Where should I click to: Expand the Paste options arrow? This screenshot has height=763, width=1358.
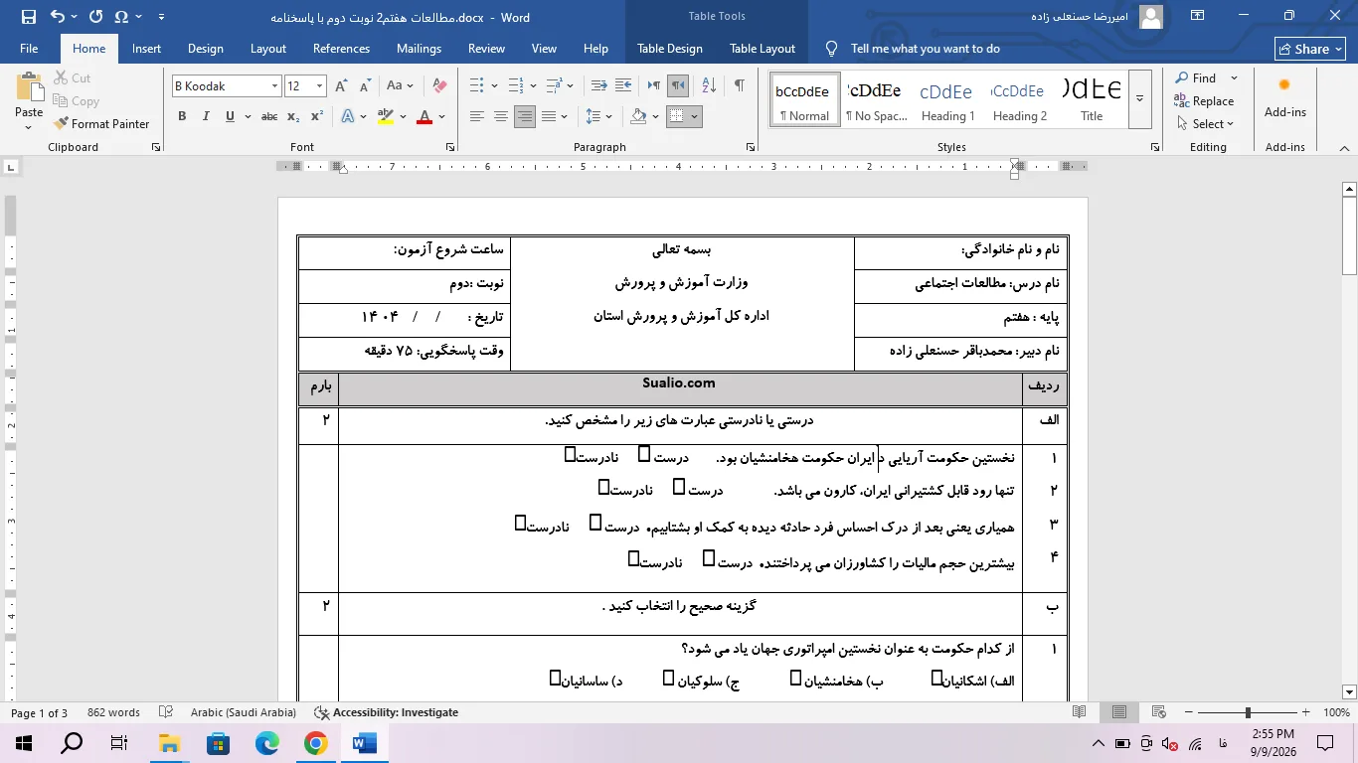pyautogui.click(x=29, y=128)
